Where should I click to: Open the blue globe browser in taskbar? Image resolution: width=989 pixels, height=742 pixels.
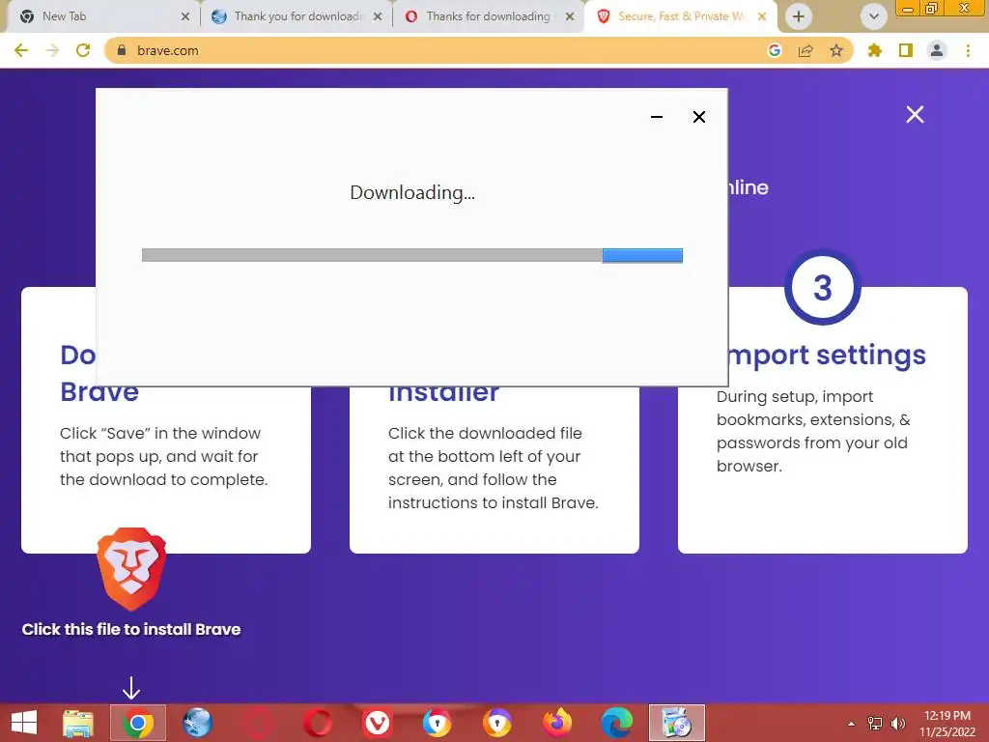[197, 723]
